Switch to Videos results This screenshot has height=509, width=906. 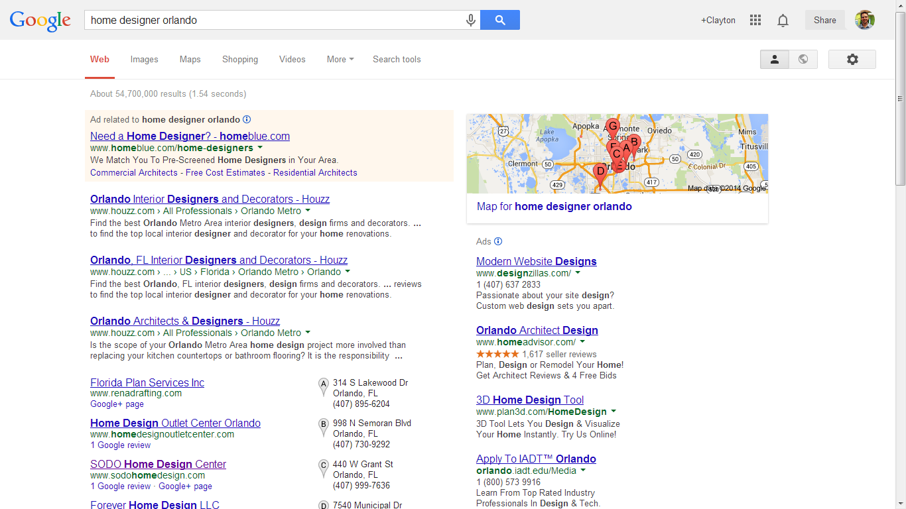[x=292, y=59]
